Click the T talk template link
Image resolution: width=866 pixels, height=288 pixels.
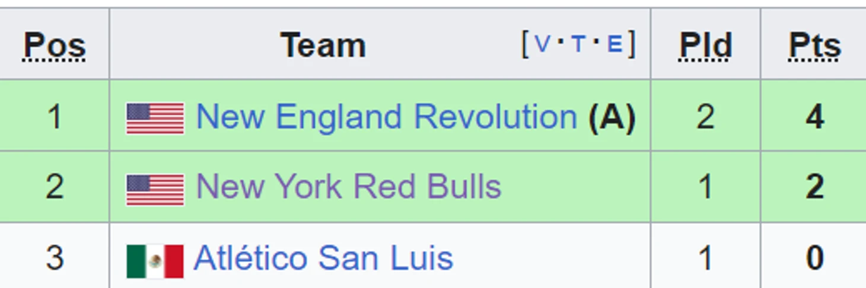coord(578,44)
